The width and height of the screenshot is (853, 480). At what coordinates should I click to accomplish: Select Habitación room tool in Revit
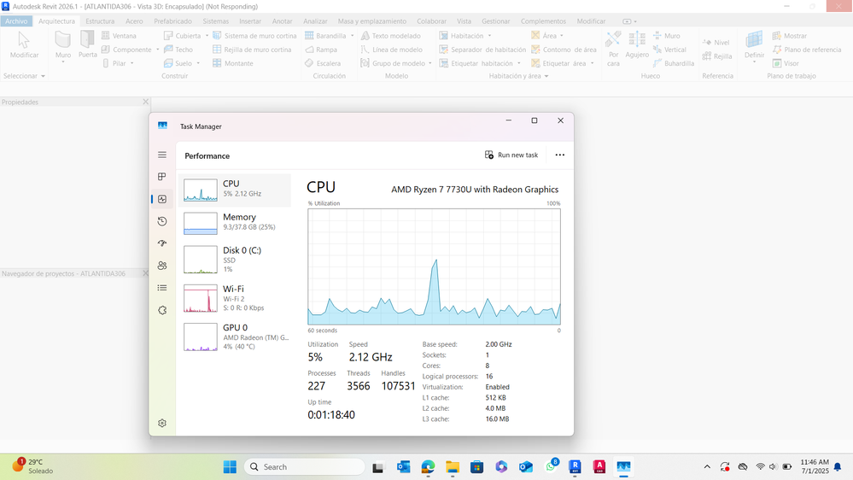pyautogui.click(x=461, y=35)
